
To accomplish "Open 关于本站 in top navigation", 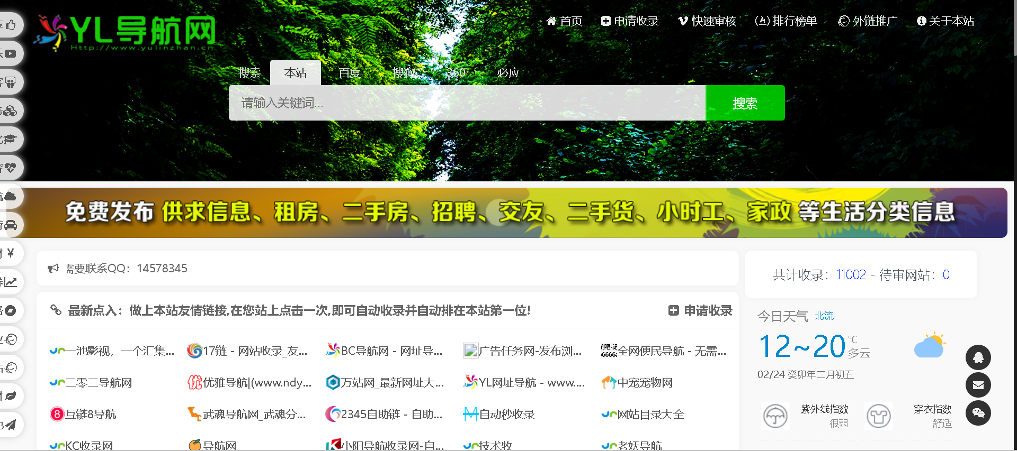I will 945,21.
